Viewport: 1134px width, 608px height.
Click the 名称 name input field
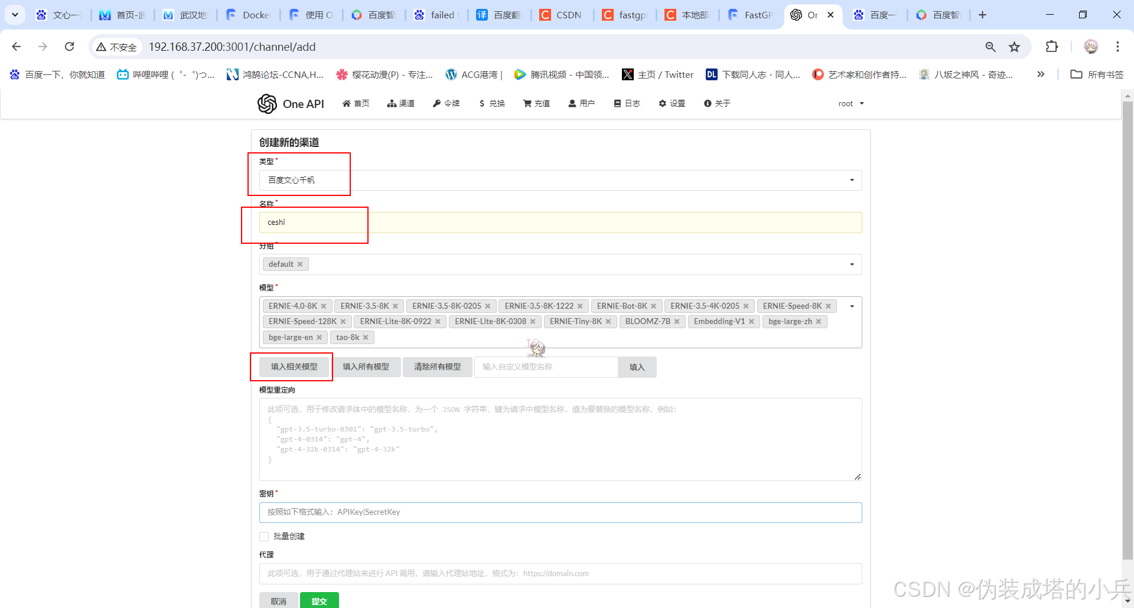[x=561, y=223]
